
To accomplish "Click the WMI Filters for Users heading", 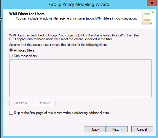I will pos(27,14).
